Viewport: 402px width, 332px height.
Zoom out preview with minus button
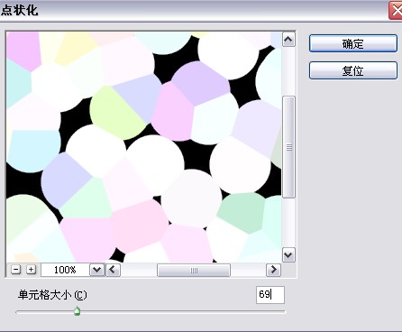point(16,270)
